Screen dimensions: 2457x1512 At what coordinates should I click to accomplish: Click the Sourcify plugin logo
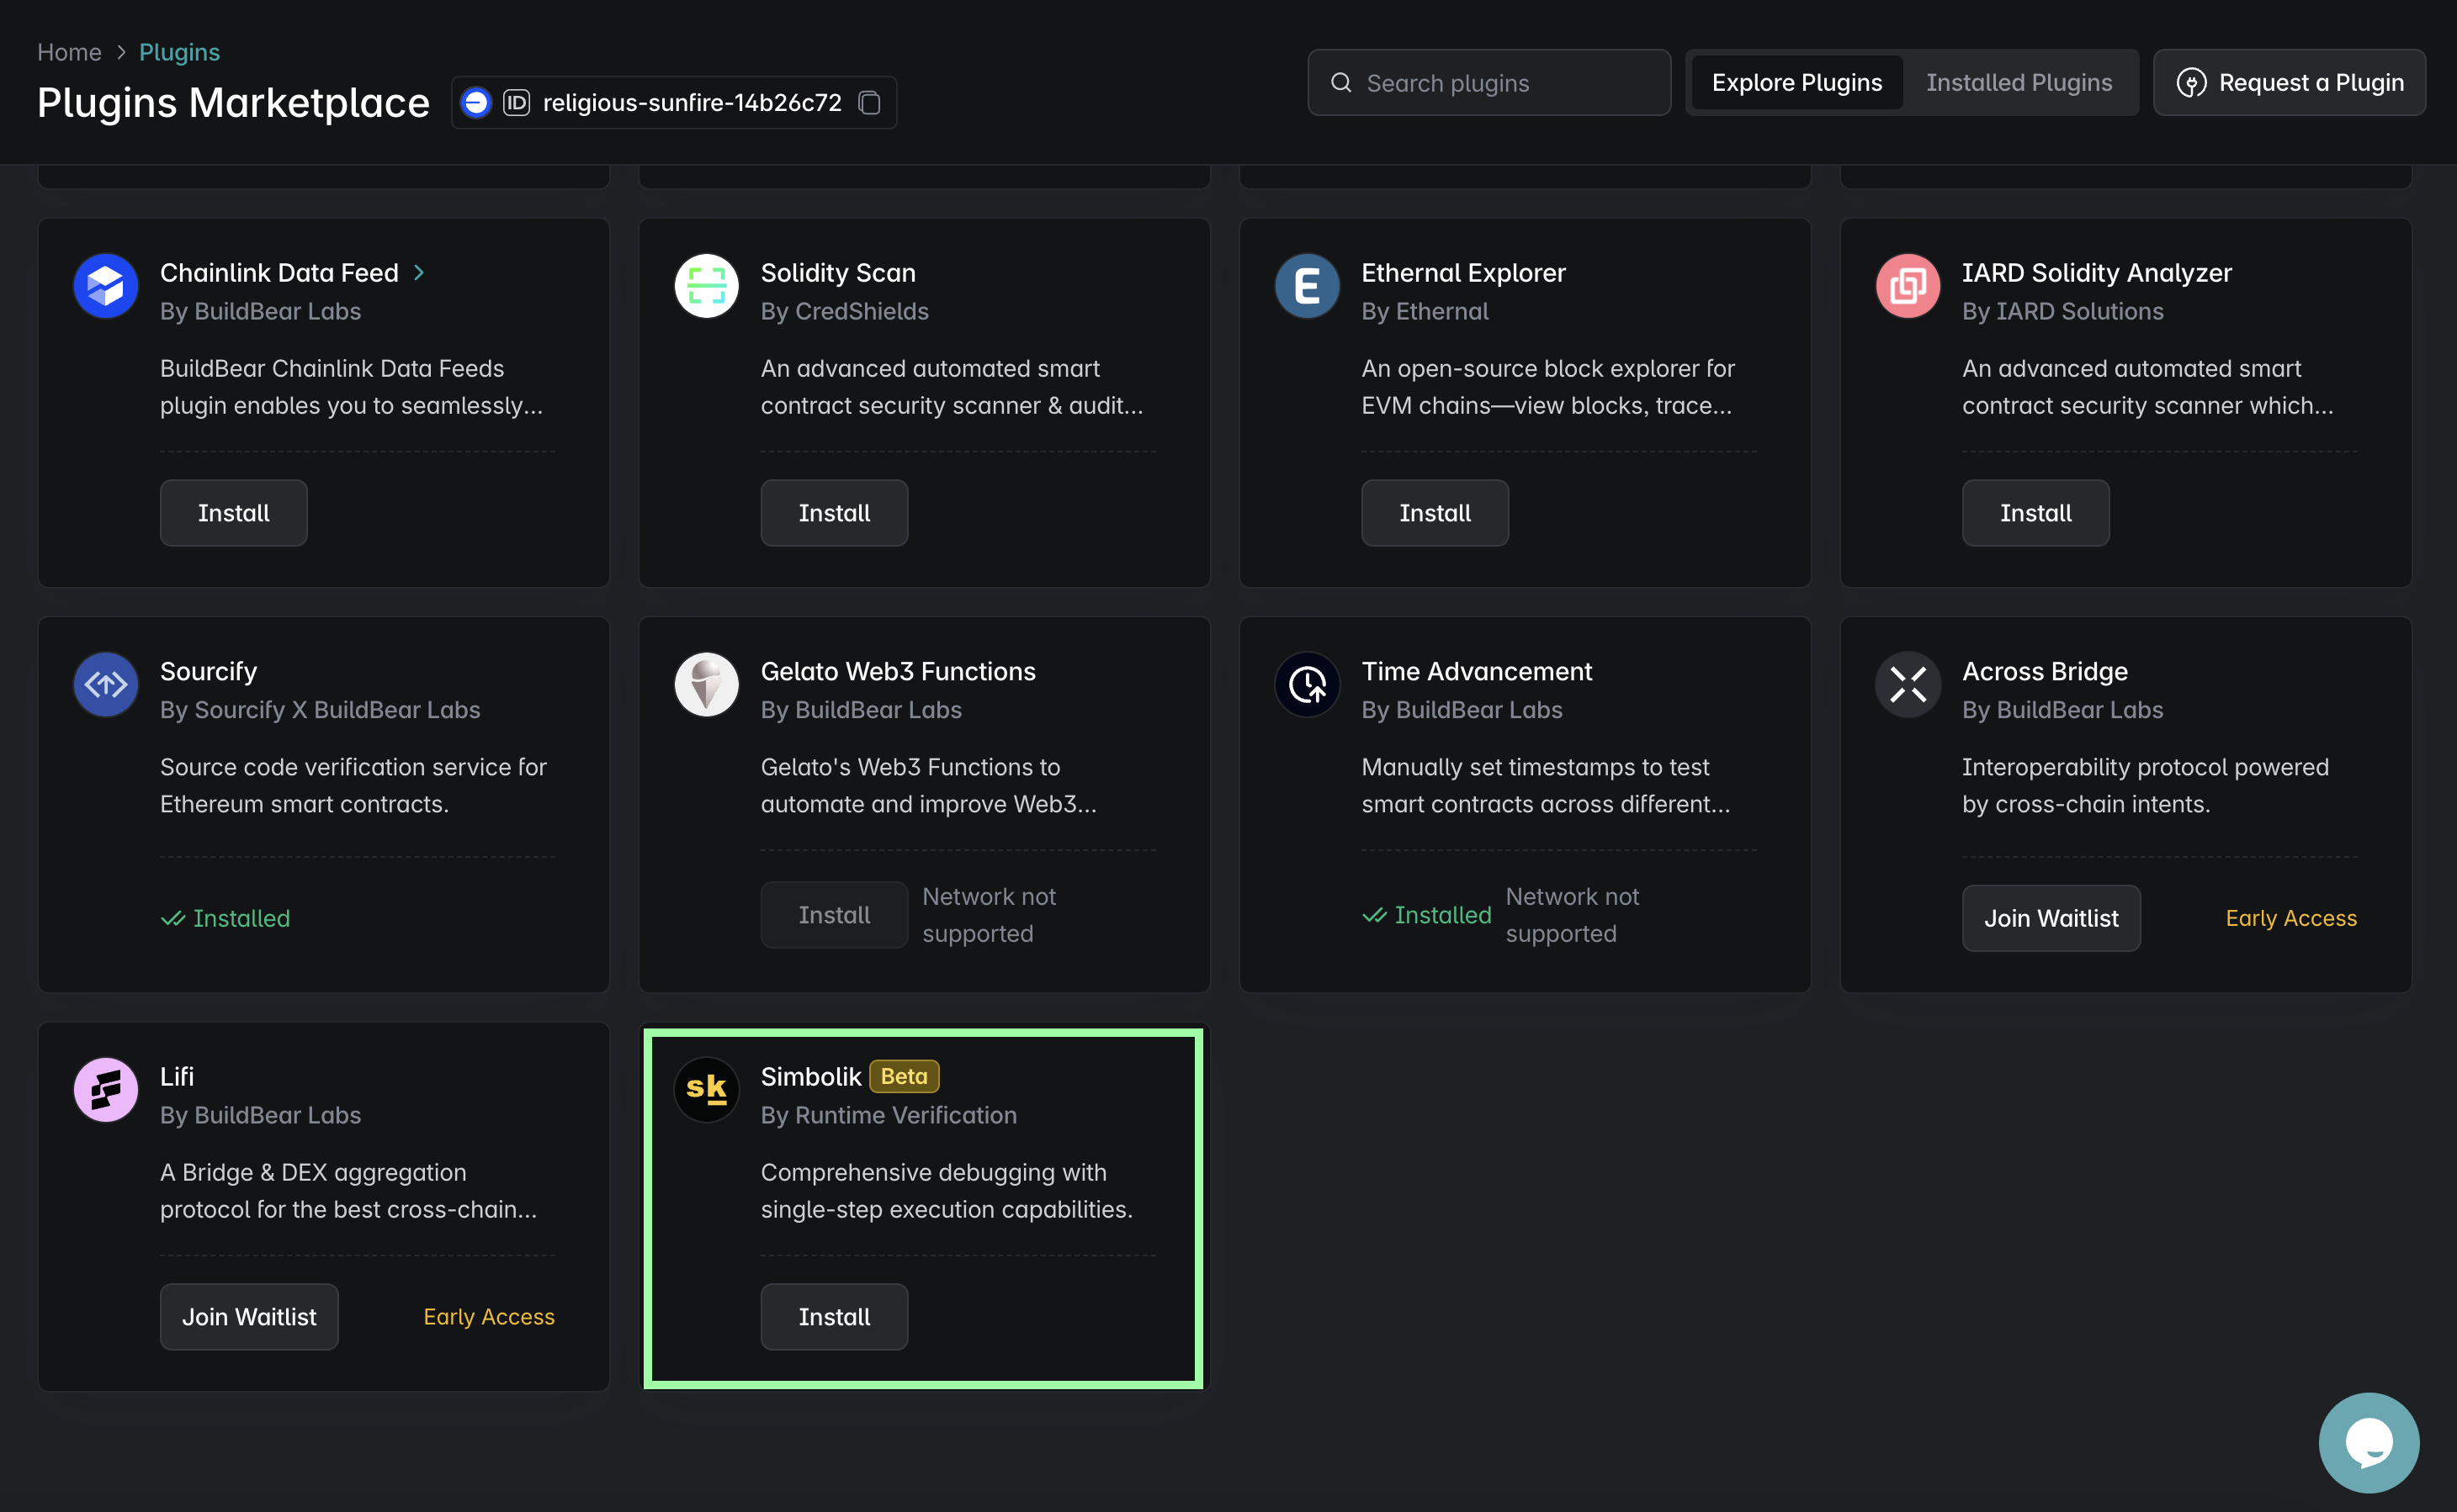(105, 685)
